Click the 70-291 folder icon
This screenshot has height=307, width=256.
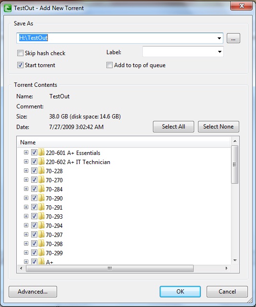pos(41,207)
